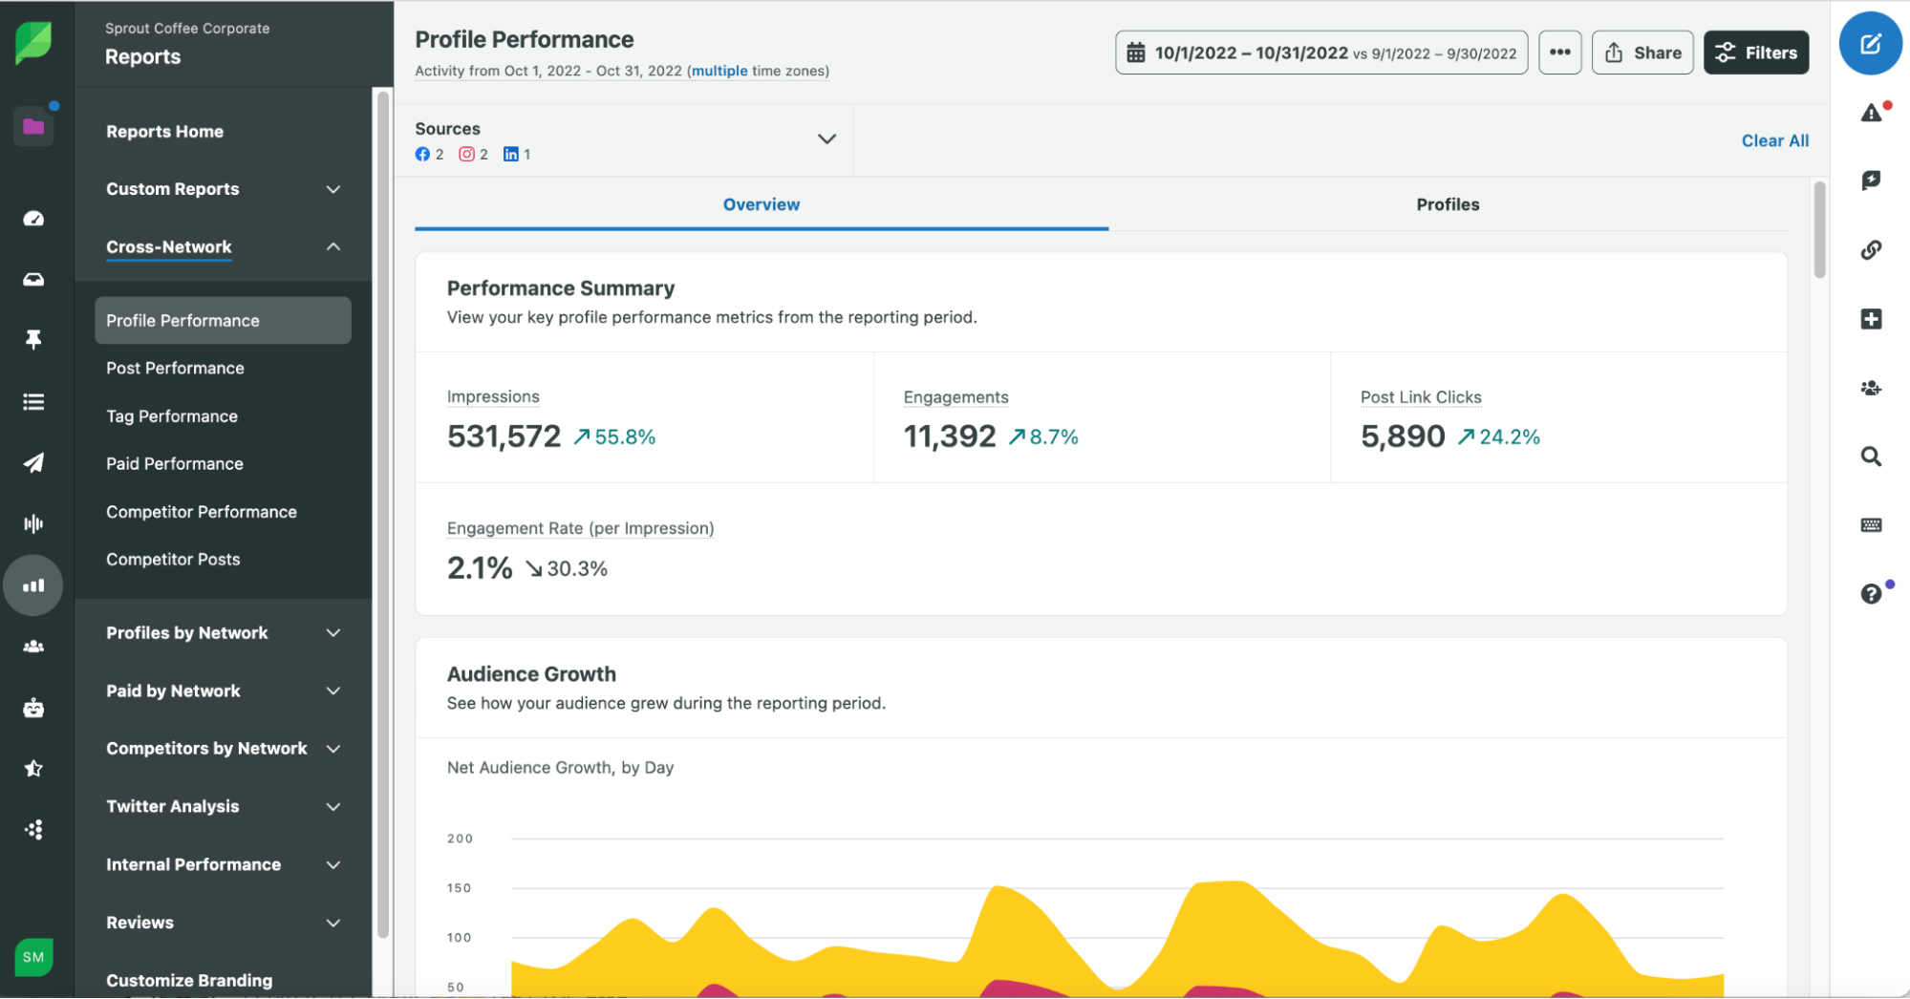Open the Sprout Social compose window

1871,43
